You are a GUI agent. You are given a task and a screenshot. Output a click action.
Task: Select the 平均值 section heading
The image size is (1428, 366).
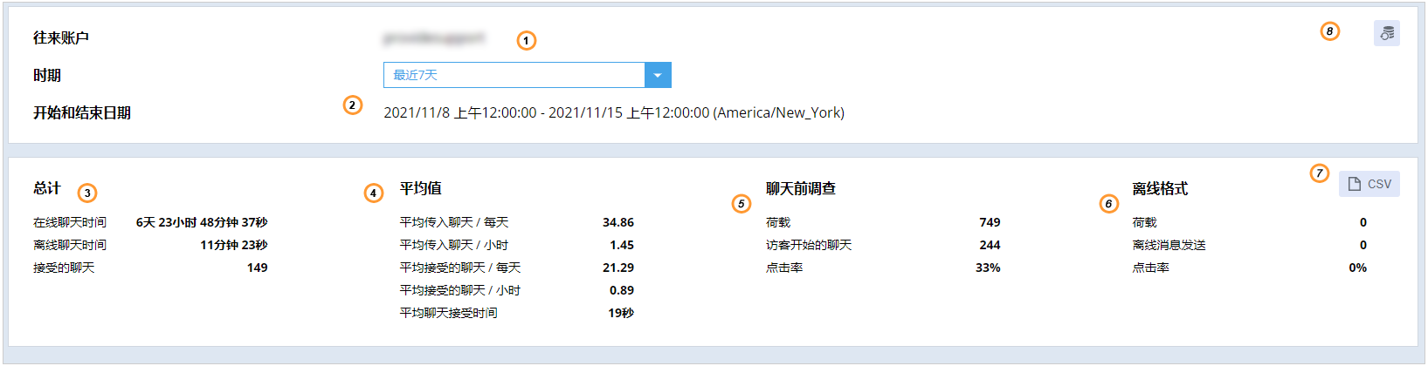click(x=420, y=188)
